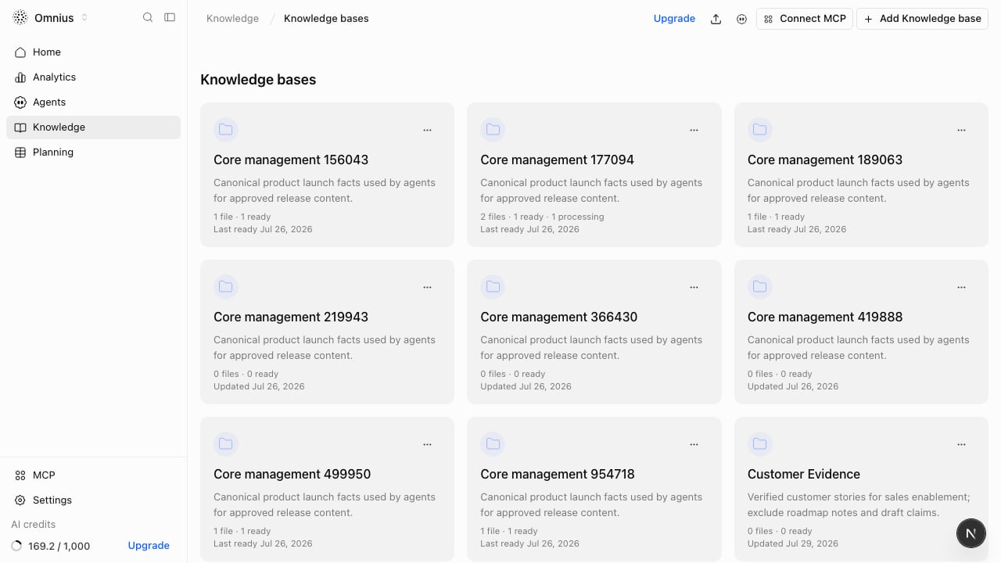The width and height of the screenshot is (1001, 563).
Task: Open more options for Core management 219943
Action: [427, 287]
